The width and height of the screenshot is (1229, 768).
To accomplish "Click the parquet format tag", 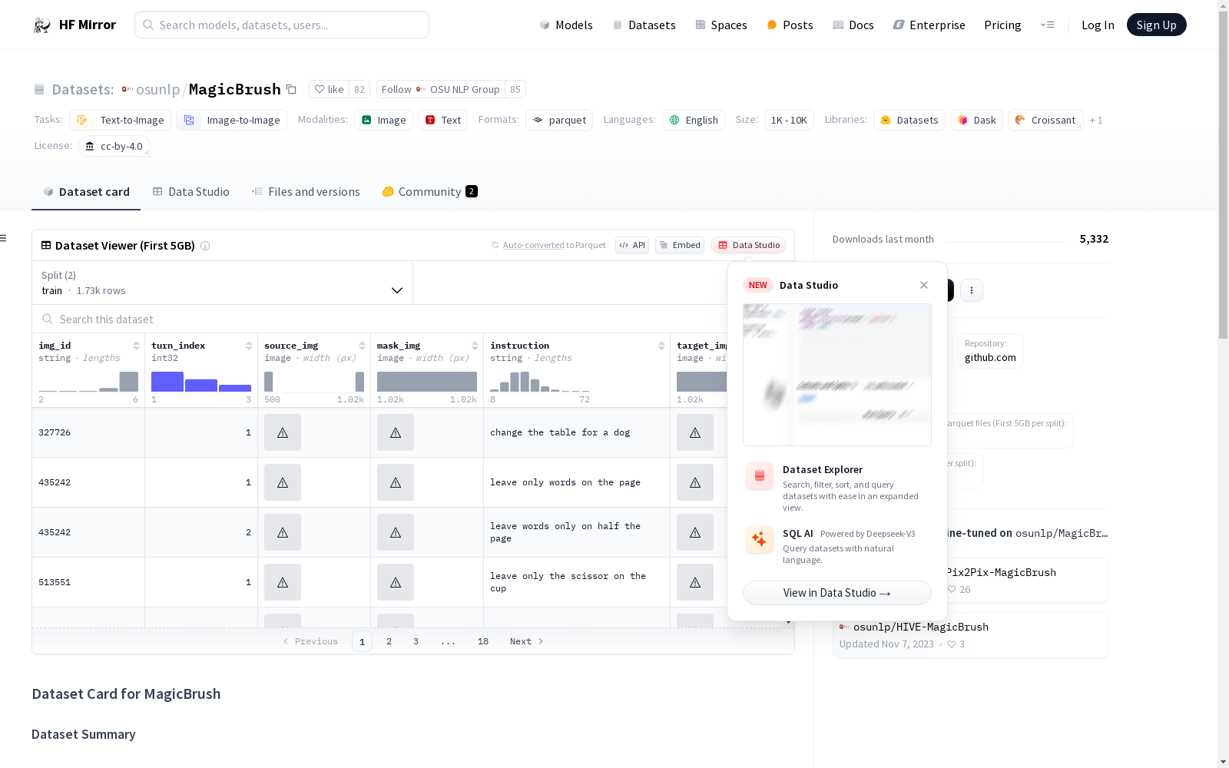I will coord(559,120).
